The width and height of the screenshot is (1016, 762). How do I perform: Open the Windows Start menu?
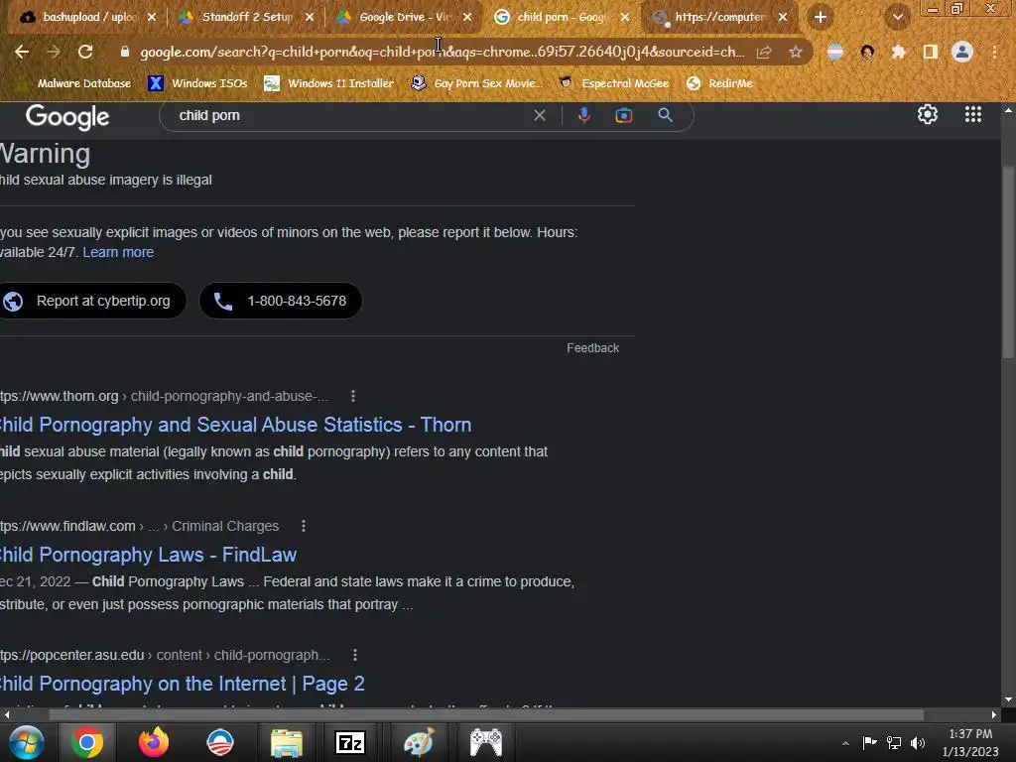pos(26,742)
